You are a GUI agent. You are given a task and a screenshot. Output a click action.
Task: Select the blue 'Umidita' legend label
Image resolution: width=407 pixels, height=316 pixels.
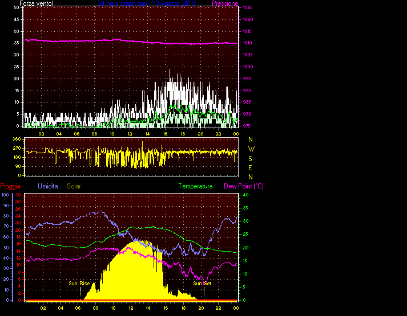[48, 186]
